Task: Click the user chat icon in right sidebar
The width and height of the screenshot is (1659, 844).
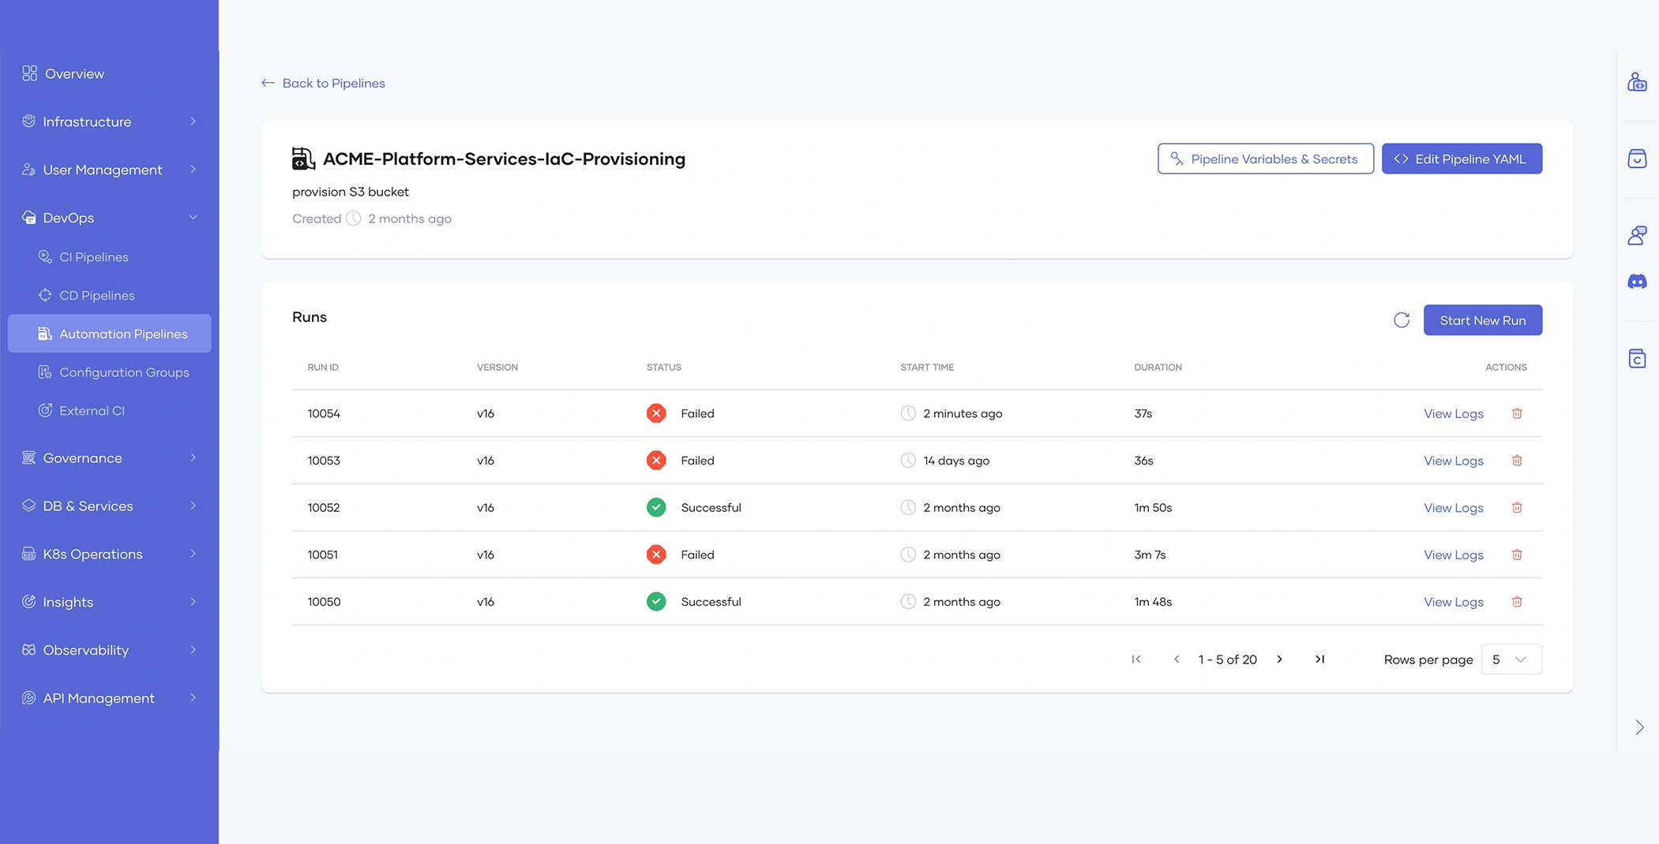Action: click(x=1637, y=235)
